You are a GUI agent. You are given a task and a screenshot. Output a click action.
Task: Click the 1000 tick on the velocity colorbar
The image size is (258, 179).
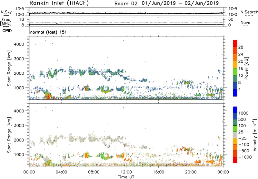click(x=243, y=113)
